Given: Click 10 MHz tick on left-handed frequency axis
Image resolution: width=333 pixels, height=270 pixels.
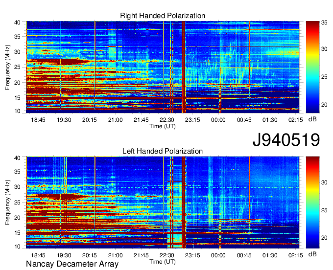Looking at the screenshot, I should (x=17, y=247).
